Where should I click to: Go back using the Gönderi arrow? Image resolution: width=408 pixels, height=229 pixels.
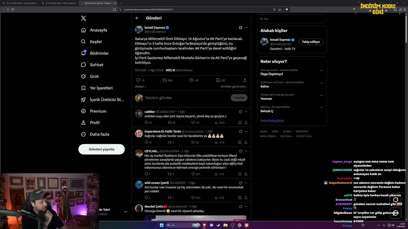(x=137, y=18)
